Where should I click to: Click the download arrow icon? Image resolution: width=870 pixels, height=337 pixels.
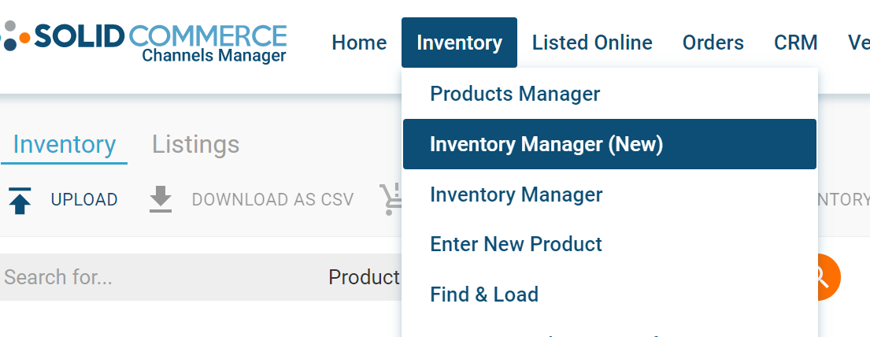pyautogui.click(x=161, y=200)
